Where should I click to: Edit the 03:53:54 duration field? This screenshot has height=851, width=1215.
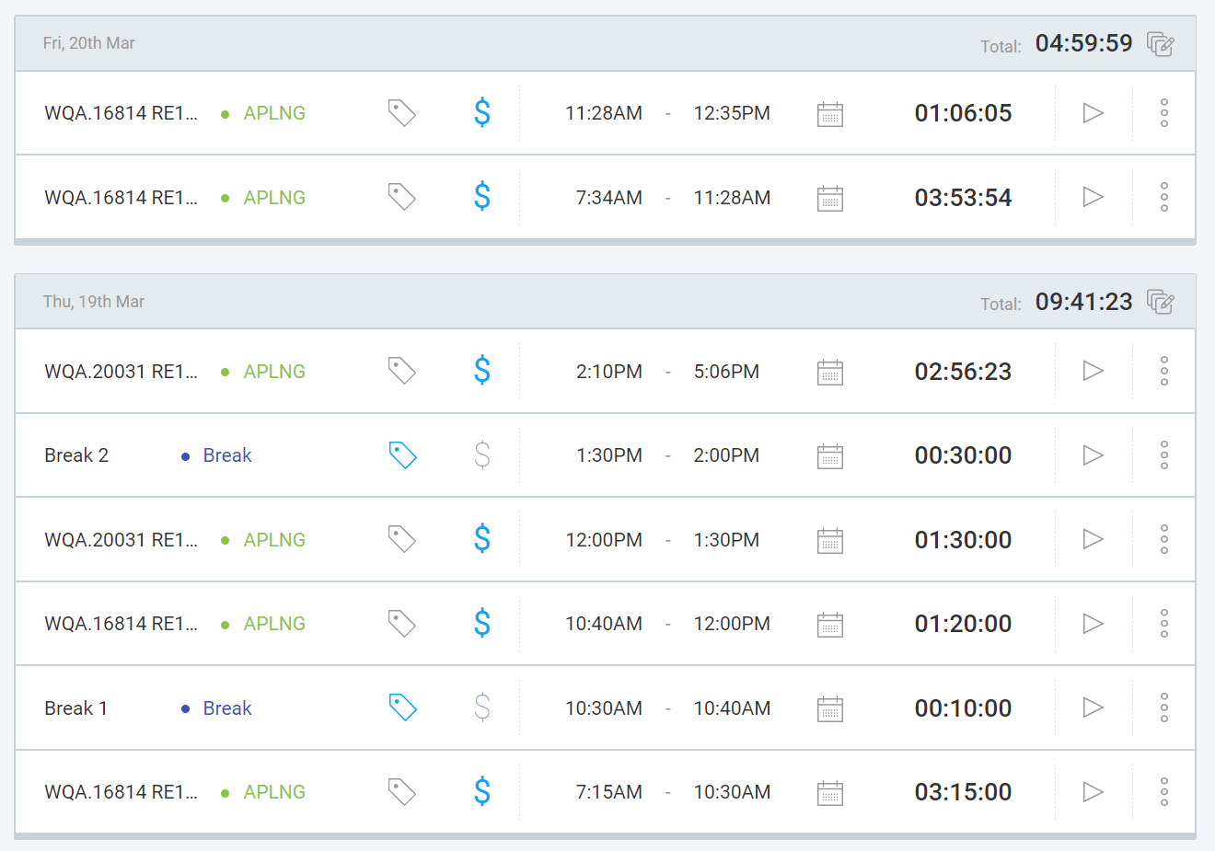pos(963,198)
